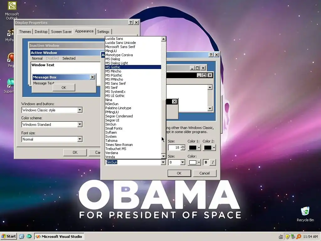Image resolution: width=321 pixels, height=241 pixels.
Task: Click the green globe quick launch icon
Action: (x=29, y=237)
